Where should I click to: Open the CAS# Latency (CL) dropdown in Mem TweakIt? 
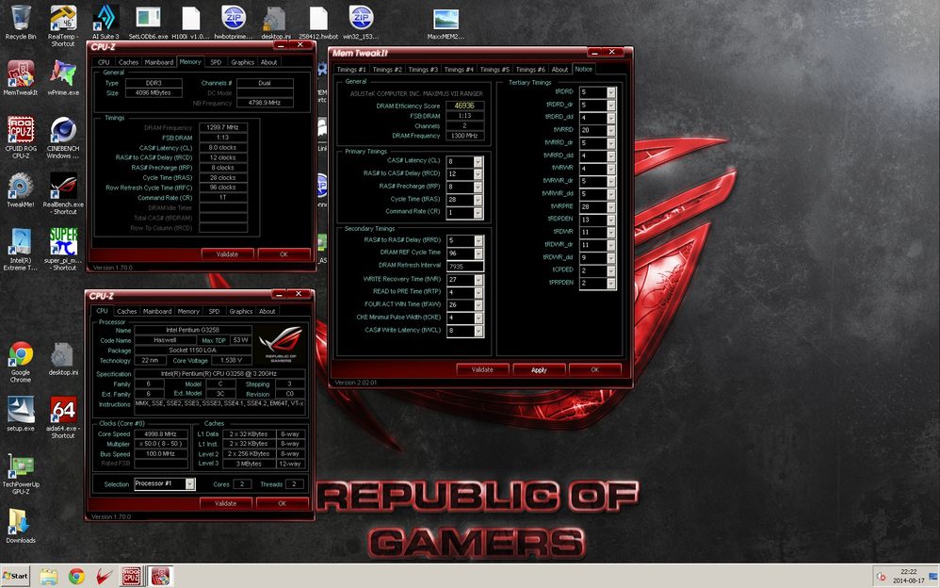point(478,161)
